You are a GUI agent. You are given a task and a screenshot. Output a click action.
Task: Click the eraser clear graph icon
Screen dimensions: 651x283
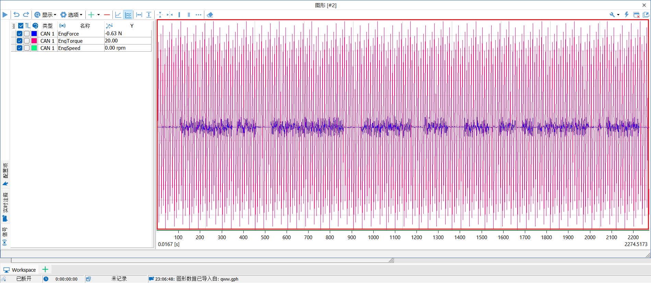[x=210, y=15]
